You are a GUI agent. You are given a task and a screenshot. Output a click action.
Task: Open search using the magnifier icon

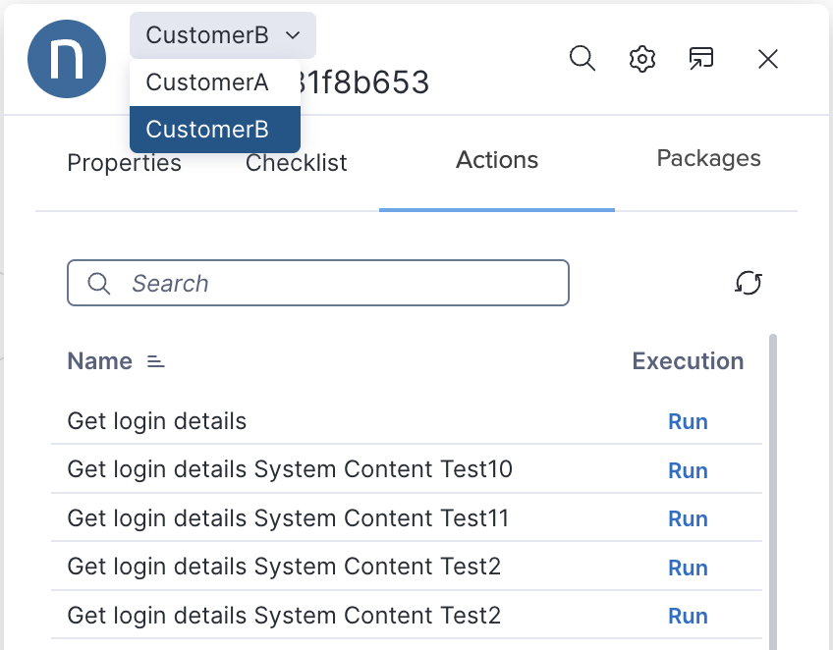click(582, 59)
